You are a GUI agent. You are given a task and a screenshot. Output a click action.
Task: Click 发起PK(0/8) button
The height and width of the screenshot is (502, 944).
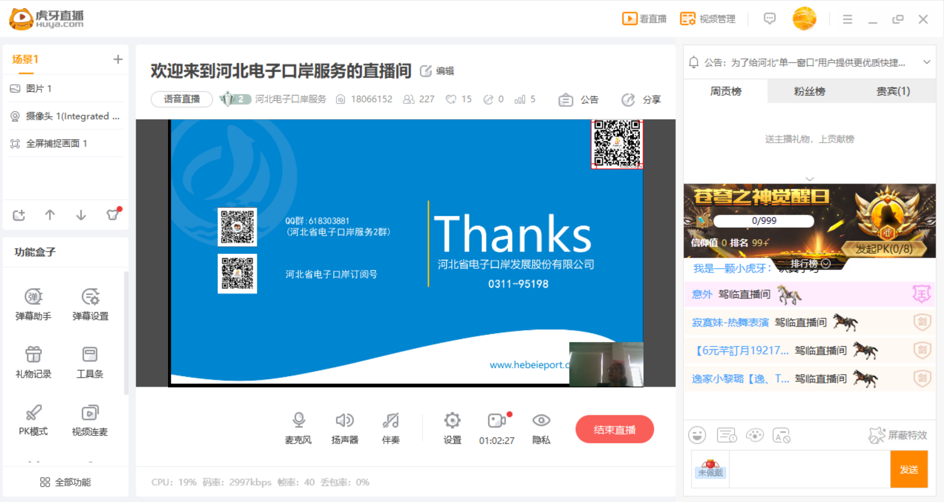point(884,249)
